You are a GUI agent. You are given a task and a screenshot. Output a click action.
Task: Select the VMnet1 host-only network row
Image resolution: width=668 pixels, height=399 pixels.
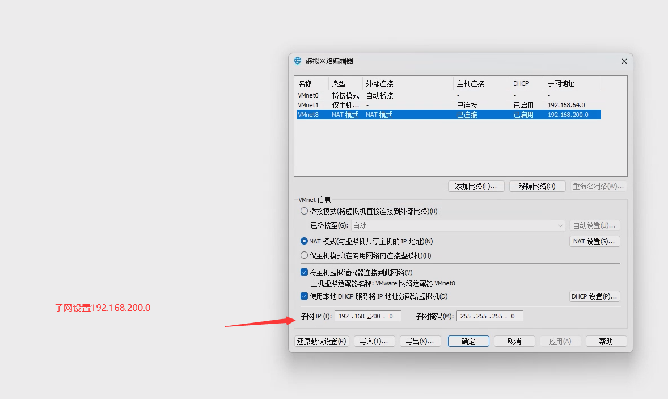(x=309, y=105)
